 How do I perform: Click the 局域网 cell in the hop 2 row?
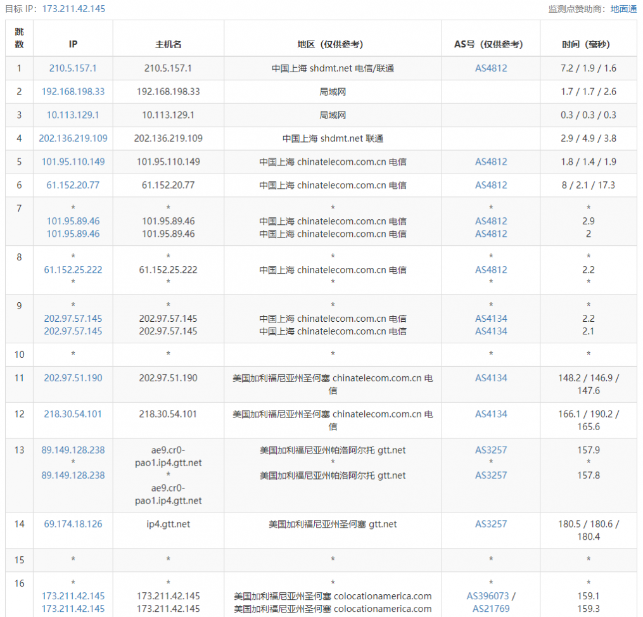click(333, 91)
